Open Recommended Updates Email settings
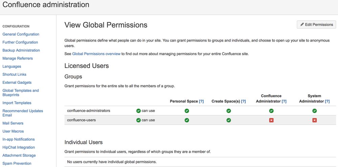The image size is (338, 167). tap(23, 113)
